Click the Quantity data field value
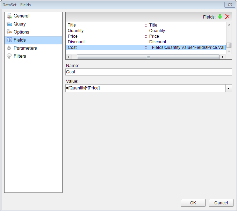Image resolution: width=237 pixels, height=211 pixels. tap(157, 31)
